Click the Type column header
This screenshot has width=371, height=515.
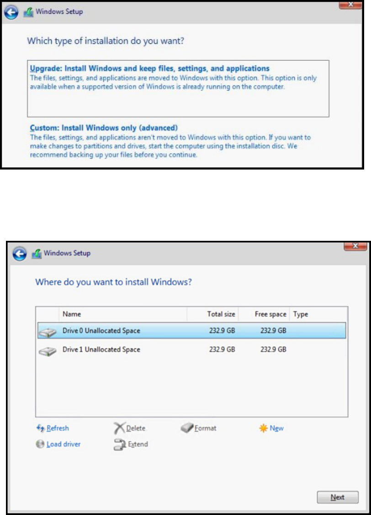click(301, 314)
